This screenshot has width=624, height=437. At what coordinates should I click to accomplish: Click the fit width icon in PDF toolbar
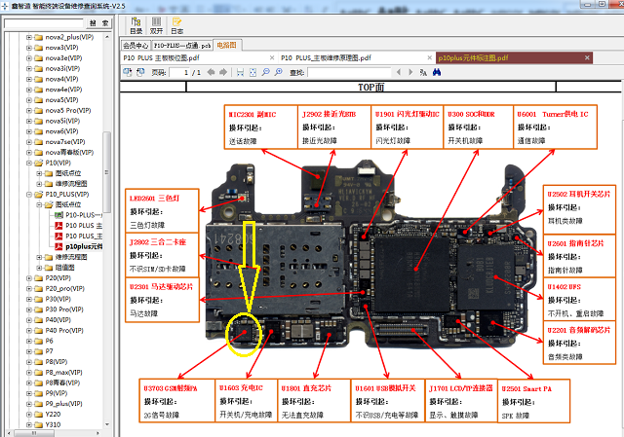tap(240, 72)
